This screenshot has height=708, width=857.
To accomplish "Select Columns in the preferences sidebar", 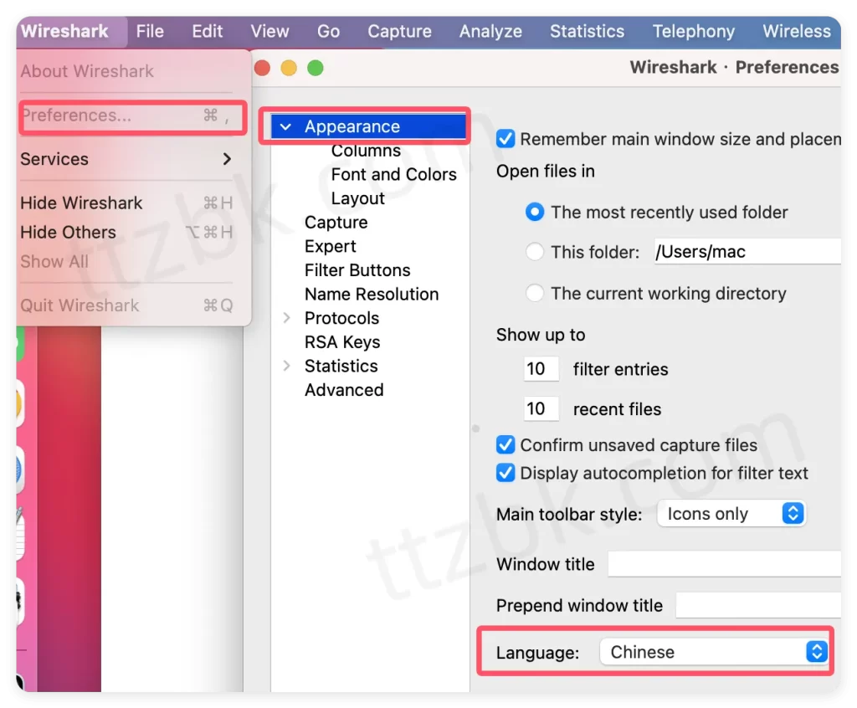I will (366, 151).
